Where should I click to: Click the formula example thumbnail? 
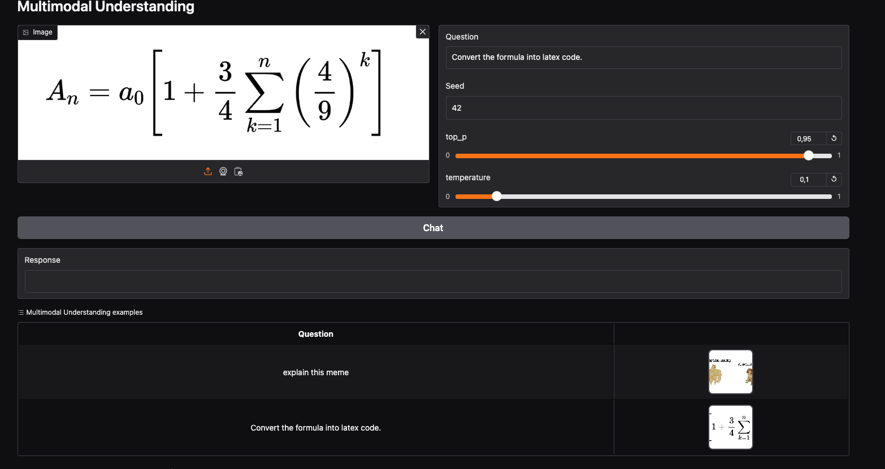[x=730, y=427]
